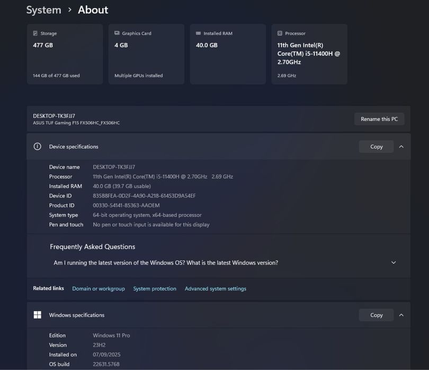Select Installed RAM value 40.0 GB (39.7 GB usable)
429x370 pixels.
pyautogui.click(x=122, y=186)
